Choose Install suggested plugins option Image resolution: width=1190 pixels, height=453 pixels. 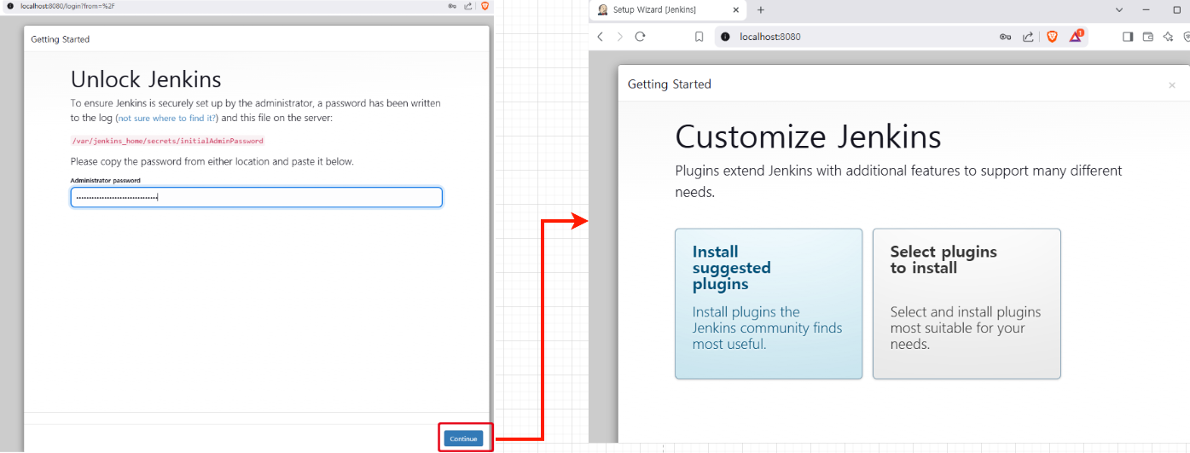point(768,303)
